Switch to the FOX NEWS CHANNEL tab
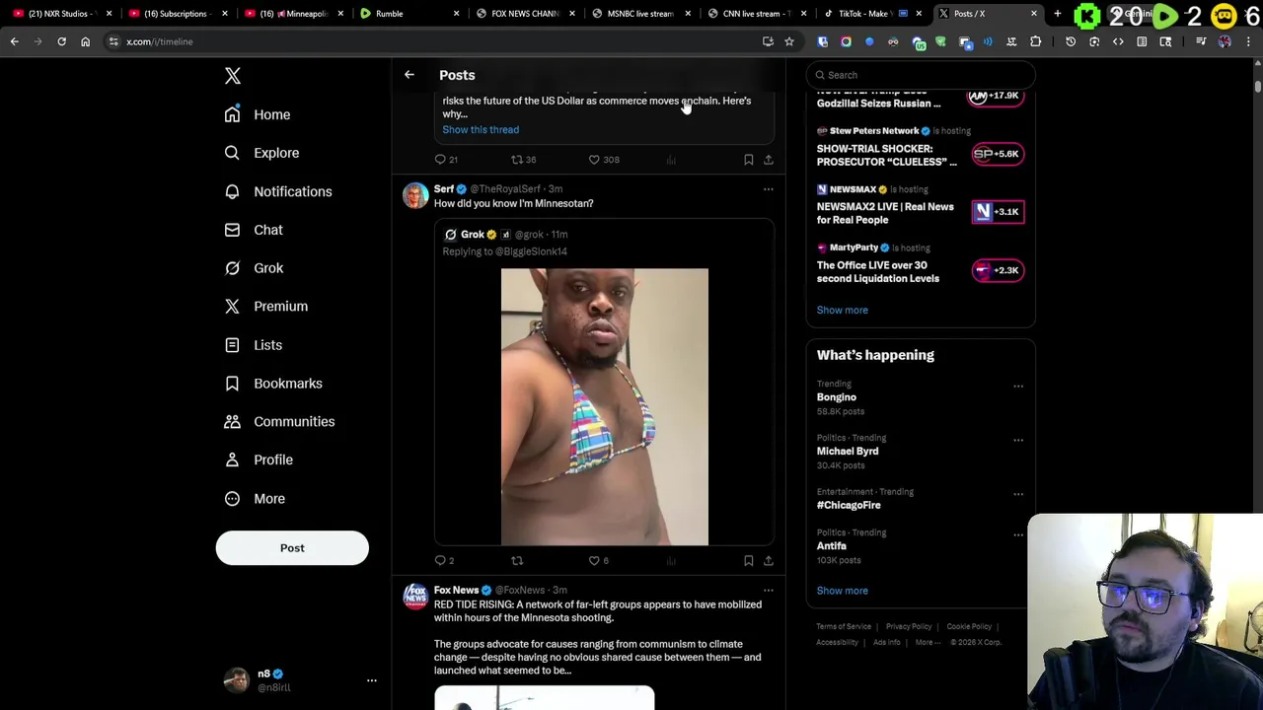This screenshot has height=710, width=1263. point(523,14)
